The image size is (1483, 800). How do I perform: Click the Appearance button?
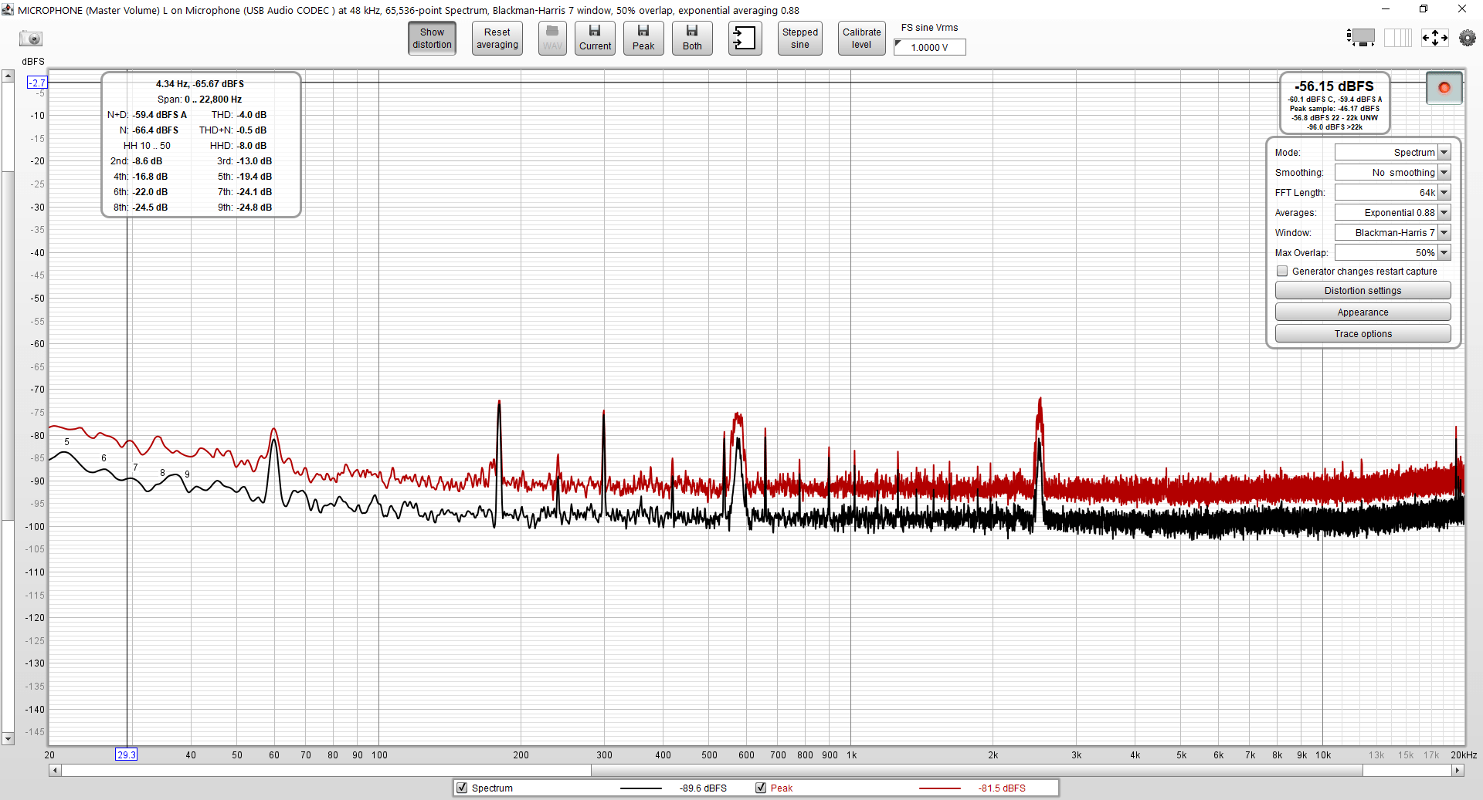(1363, 312)
